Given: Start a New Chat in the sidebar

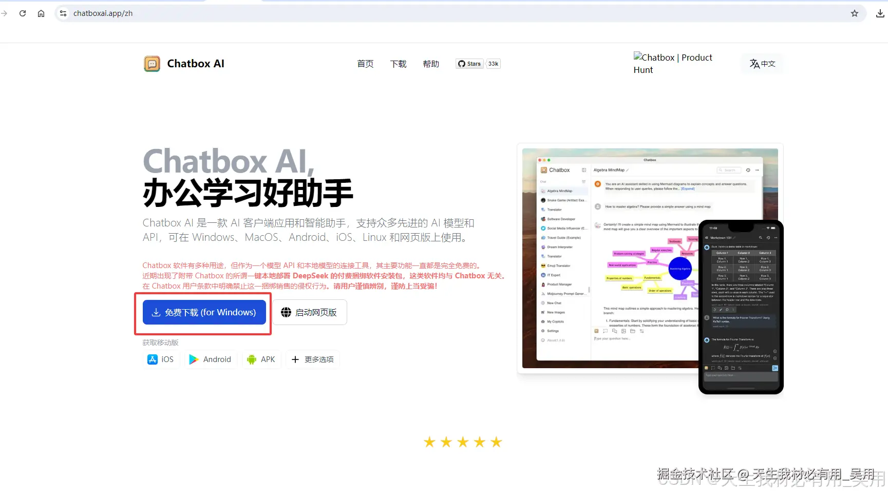Looking at the screenshot, I should click(x=554, y=302).
